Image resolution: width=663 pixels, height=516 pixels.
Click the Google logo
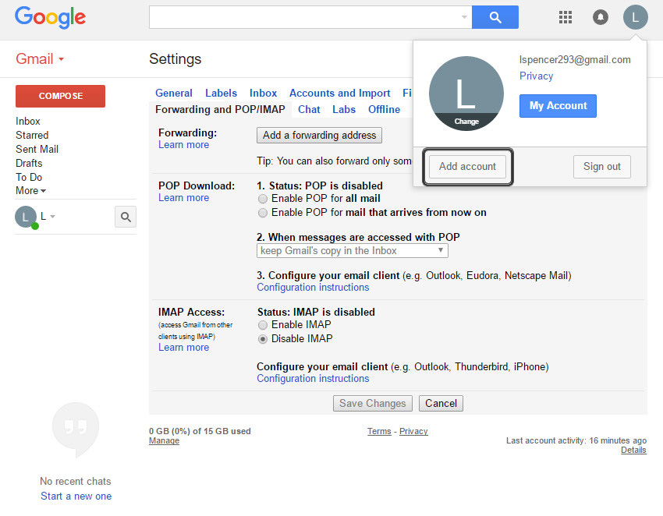(51, 17)
